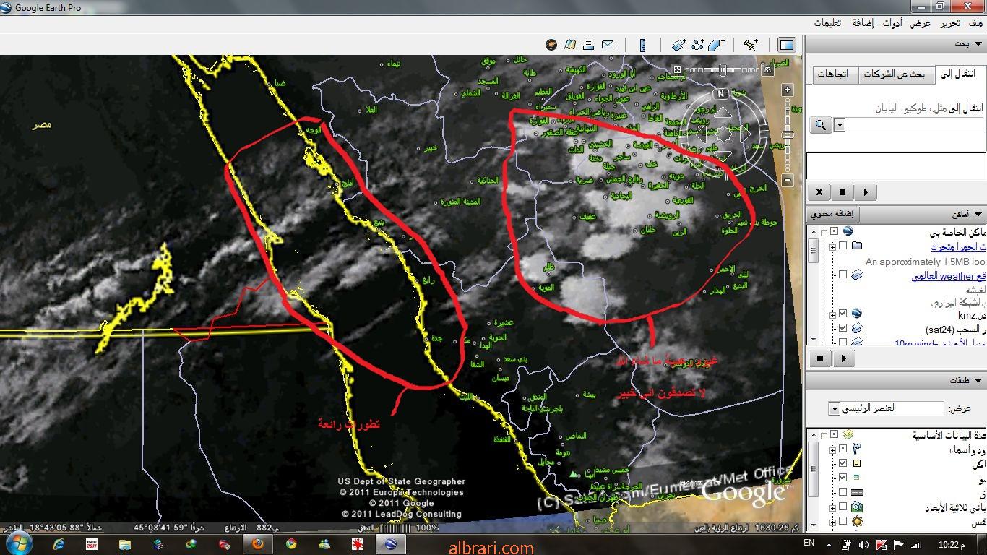Open the Help (تعليمات) menu

[x=828, y=23]
